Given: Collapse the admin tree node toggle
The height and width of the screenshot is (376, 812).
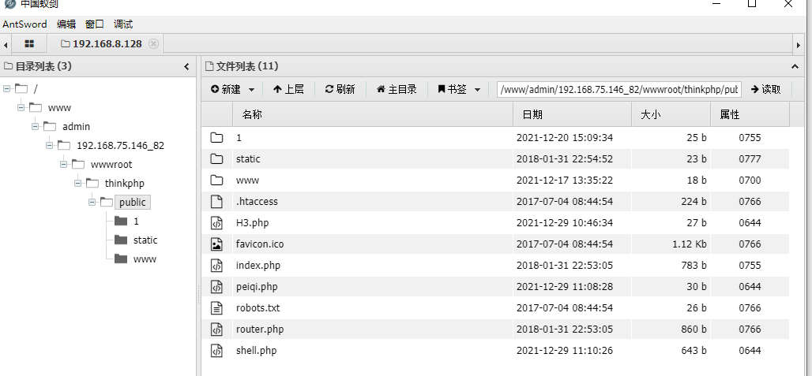Looking at the screenshot, I should [x=36, y=127].
